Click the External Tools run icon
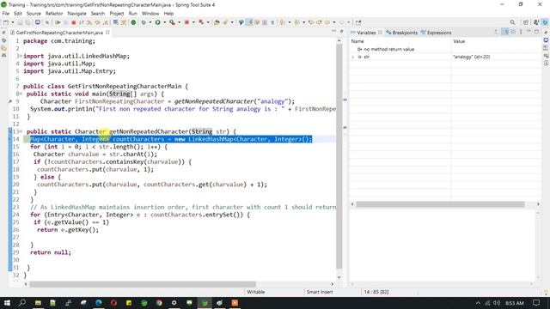This screenshot has width=550, height=309. (x=172, y=22)
